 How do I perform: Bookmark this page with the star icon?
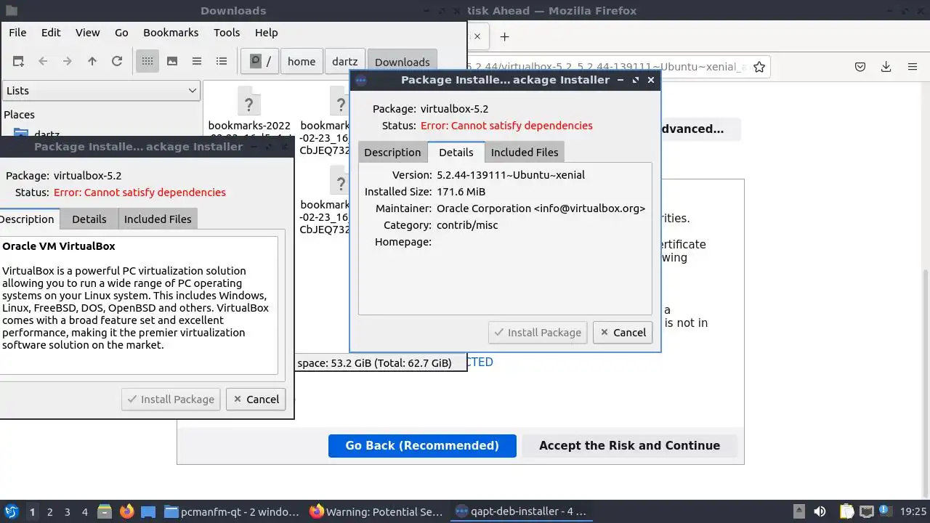coord(759,67)
